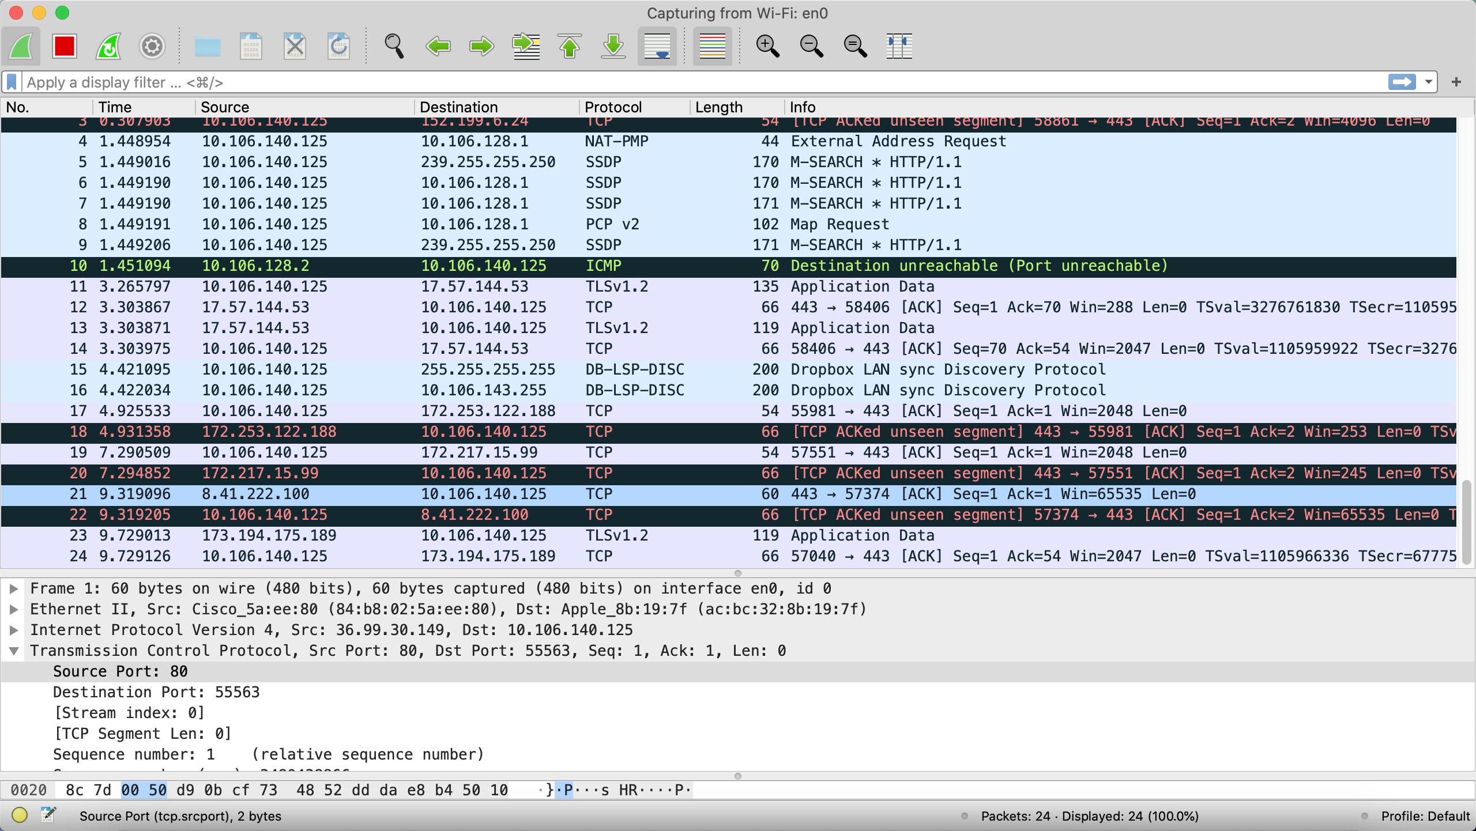Open saved filter bookmarks menu

(10, 82)
